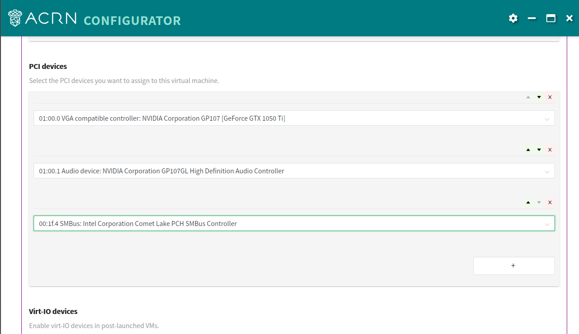Click 'Enable virt-IO devices in post-launched VMs' text
This screenshot has height=334, width=579.
(94, 326)
